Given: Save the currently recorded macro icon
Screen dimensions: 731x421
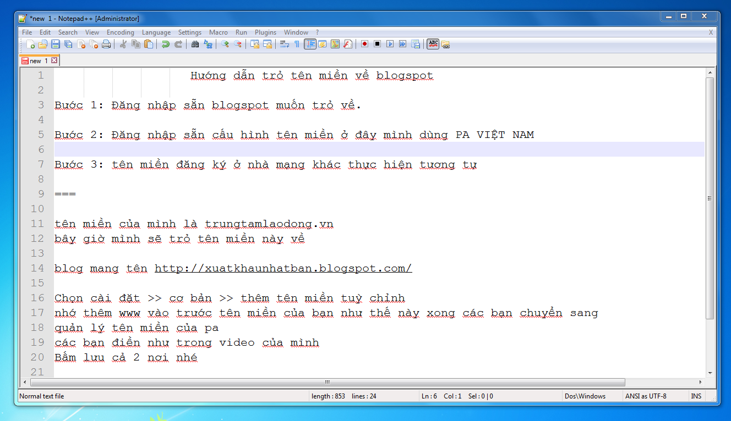Looking at the screenshot, I should (x=416, y=44).
